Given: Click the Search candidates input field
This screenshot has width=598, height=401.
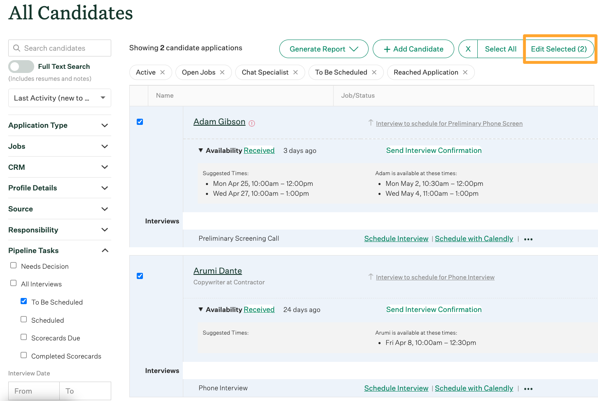Looking at the screenshot, I should click(60, 48).
